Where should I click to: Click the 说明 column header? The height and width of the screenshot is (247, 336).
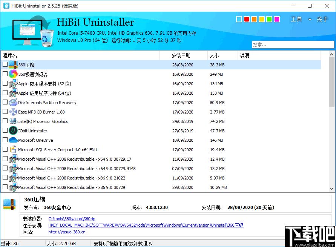[279, 55]
